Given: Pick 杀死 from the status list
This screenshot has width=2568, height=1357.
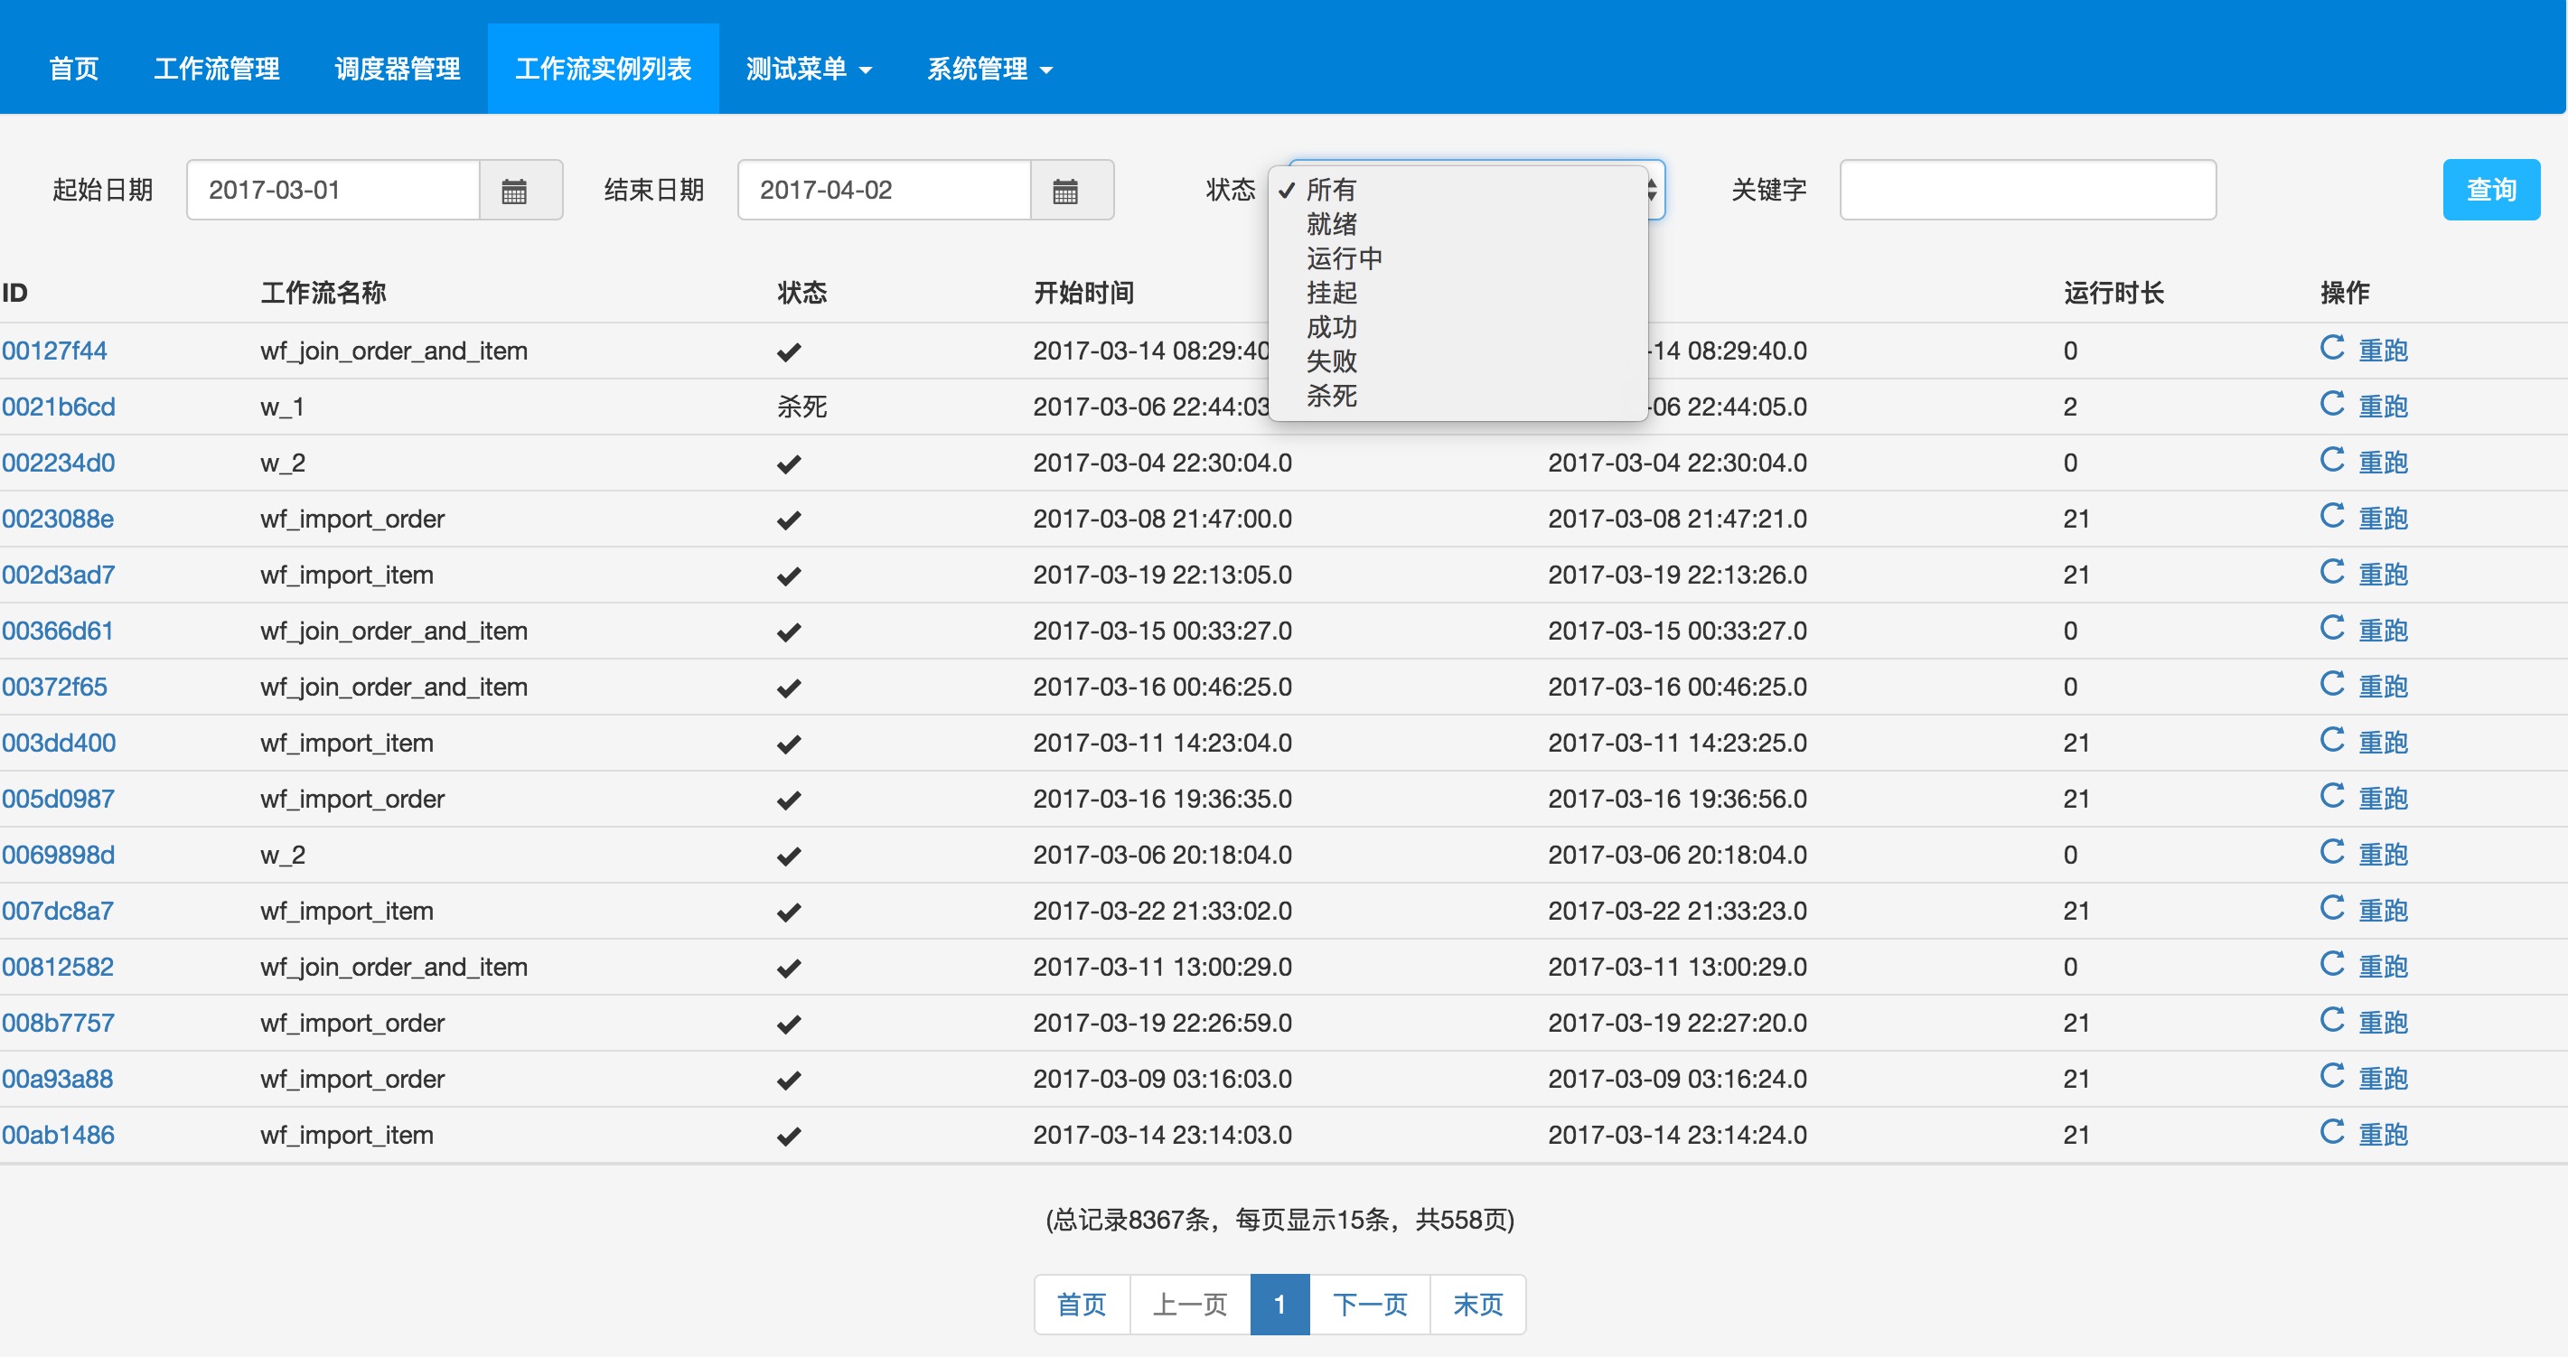Looking at the screenshot, I should point(1332,397).
